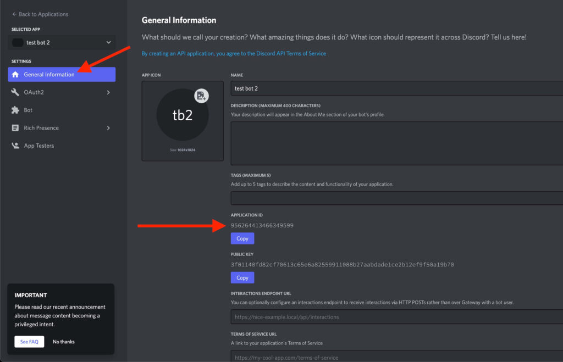Click the upload image icon on the app icon
Screen dimensions: 563x362
(201, 96)
